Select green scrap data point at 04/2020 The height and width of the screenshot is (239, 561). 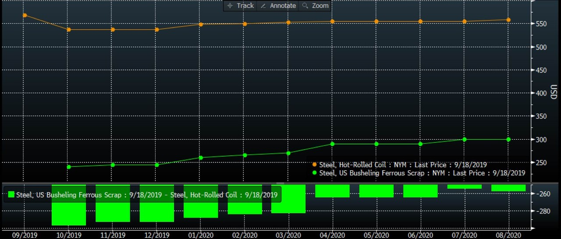point(332,144)
